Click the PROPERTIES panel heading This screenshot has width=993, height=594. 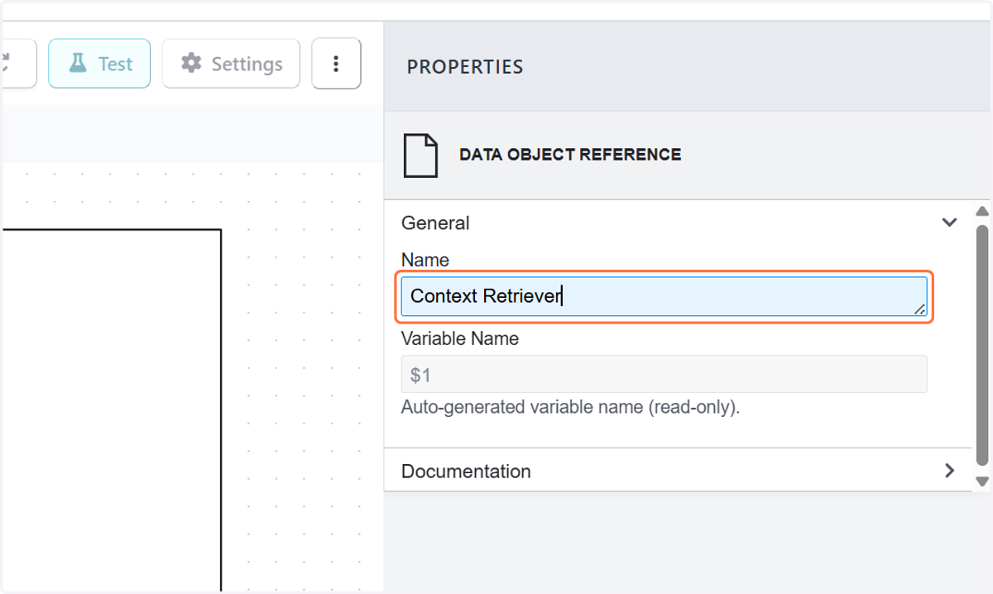(x=465, y=67)
